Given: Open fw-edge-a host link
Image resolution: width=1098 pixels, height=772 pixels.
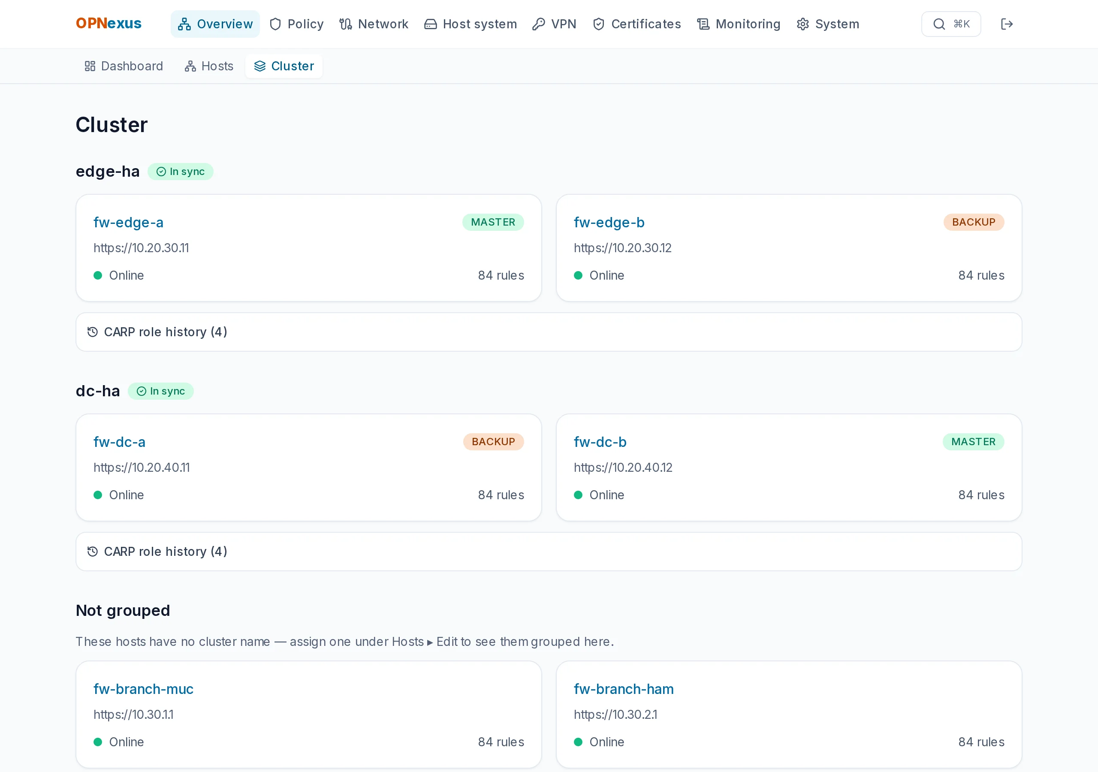Looking at the screenshot, I should click(129, 223).
